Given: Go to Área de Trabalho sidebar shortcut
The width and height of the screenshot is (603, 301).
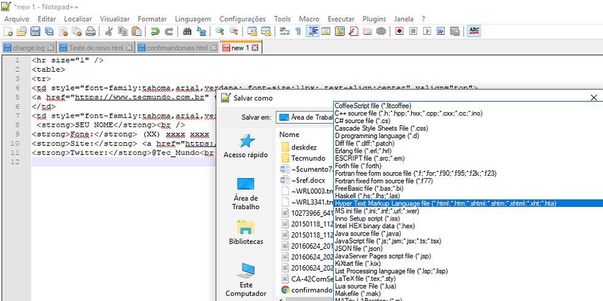Looking at the screenshot, I should point(245,194).
